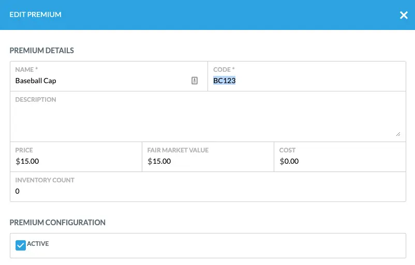Close the Edit Premium dialog
Viewport: 415px width, 265px height.
pos(404,15)
